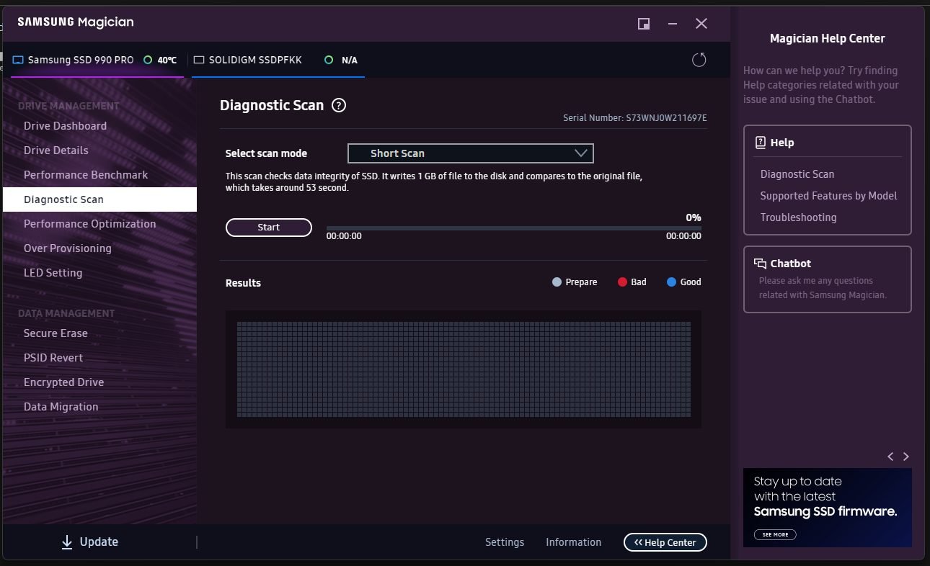Click the Help section question mark icon
Viewport: 930px width, 566px height.
point(760,143)
